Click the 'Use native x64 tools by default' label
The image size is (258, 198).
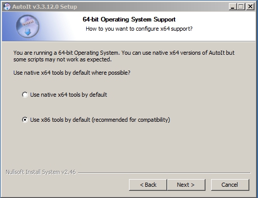(68, 95)
